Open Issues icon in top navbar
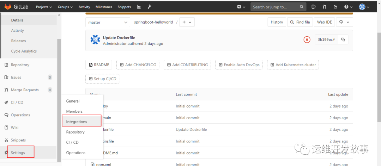 point(314,7)
